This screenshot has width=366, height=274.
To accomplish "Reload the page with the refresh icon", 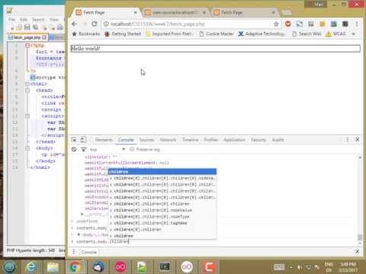I will 95,24.
